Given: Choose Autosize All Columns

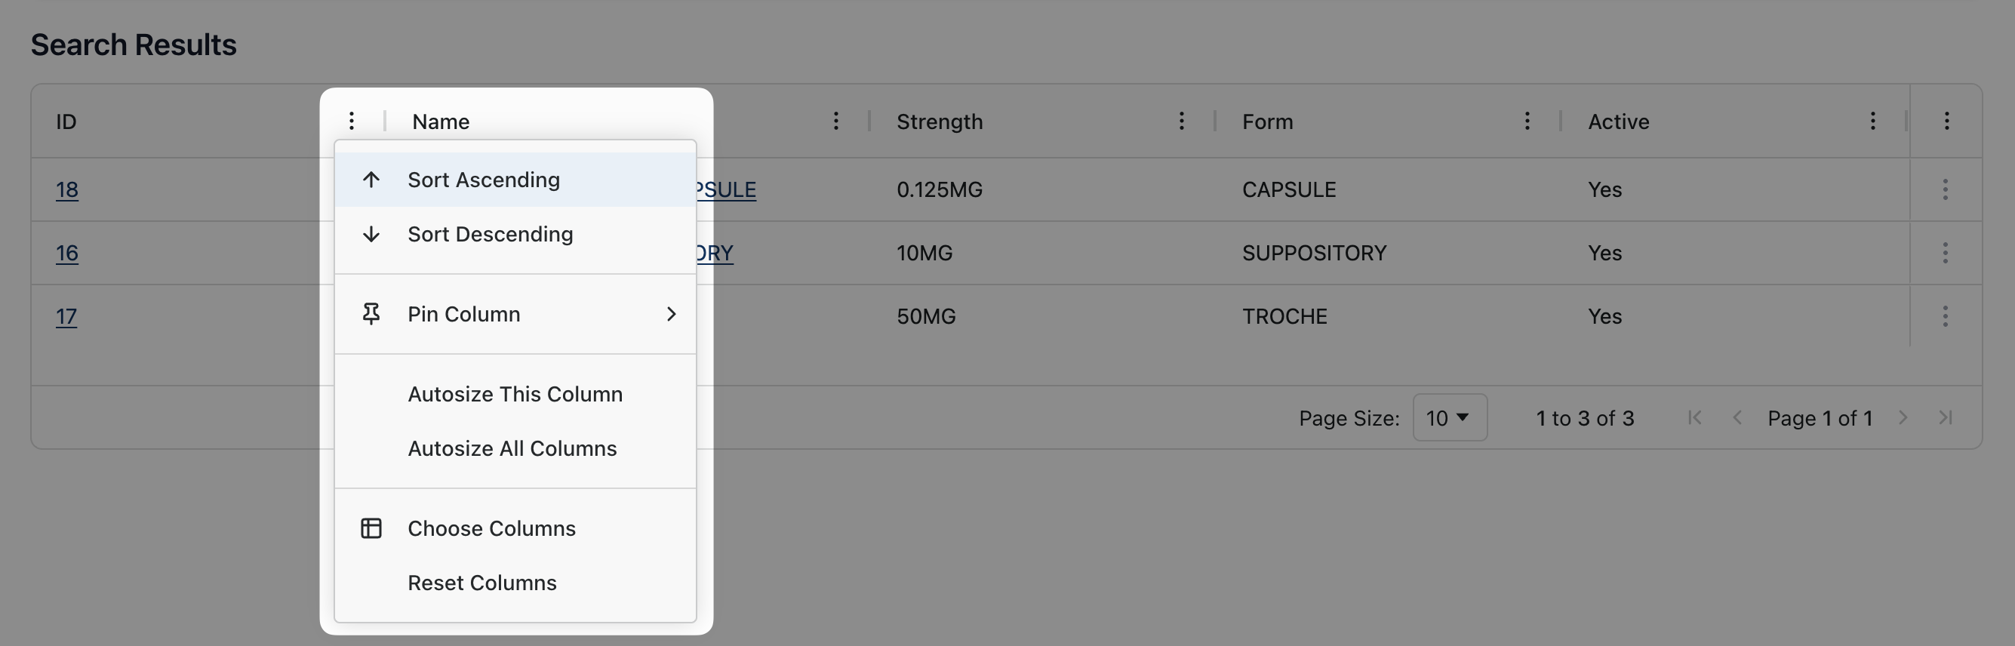Looking at the screenshot, I should (512, 449).
